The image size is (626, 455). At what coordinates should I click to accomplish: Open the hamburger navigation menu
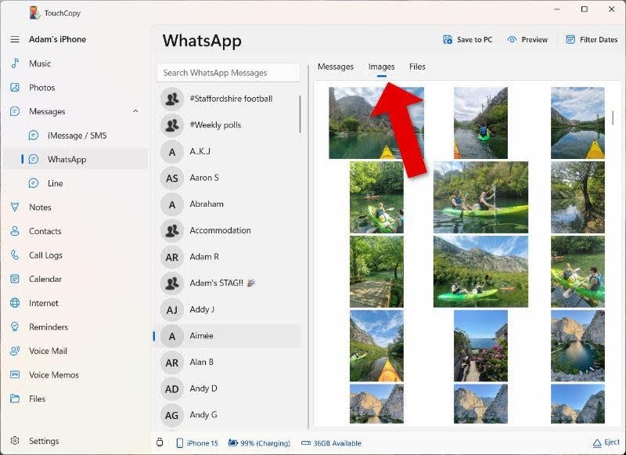tap(15, 39)
